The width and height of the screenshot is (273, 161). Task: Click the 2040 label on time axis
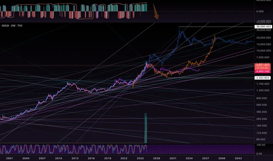pos(222,158)
